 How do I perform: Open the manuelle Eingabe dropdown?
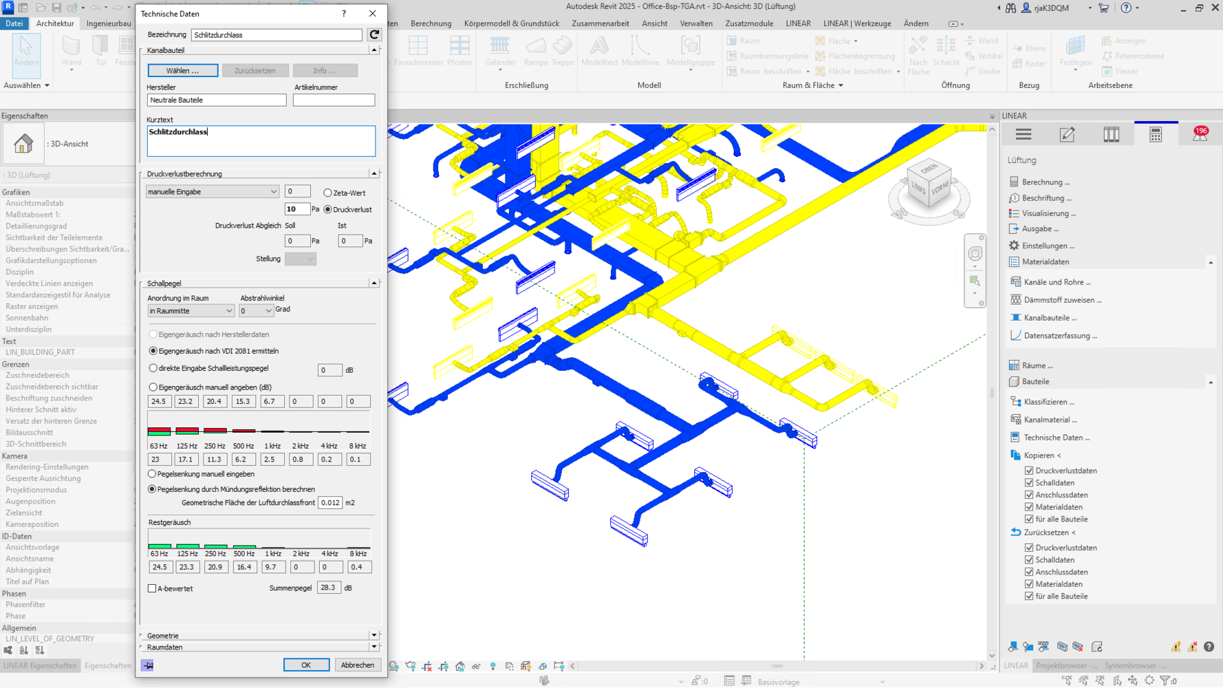[x=212, y=192]
